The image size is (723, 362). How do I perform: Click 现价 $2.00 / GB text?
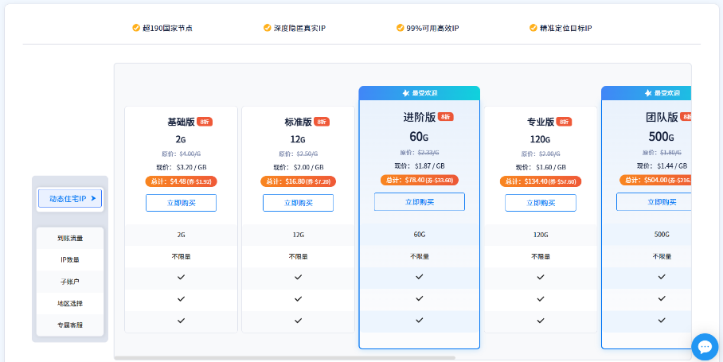click(x=298, y=167)
